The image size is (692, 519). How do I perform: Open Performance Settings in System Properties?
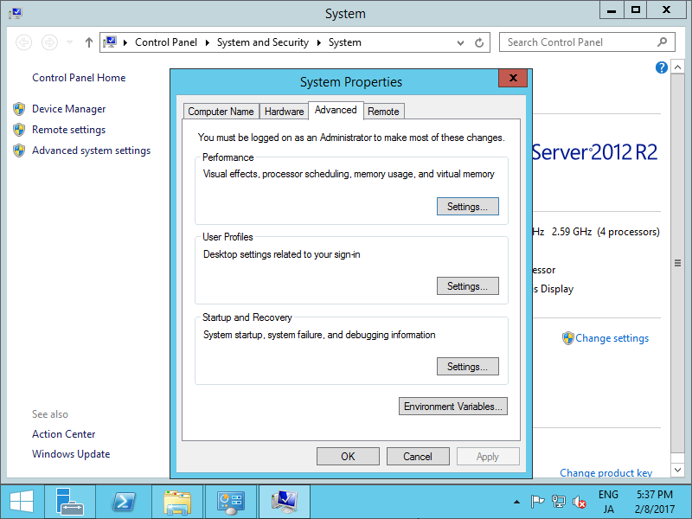click(467, 206)
